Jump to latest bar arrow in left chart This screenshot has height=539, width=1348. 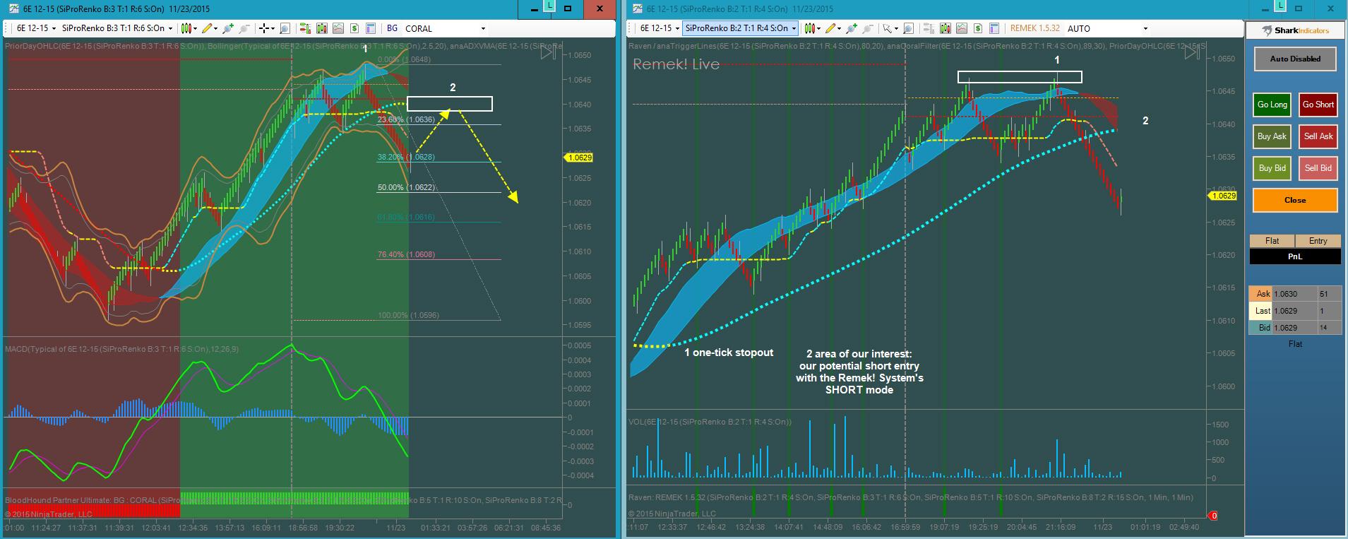(x=549, y=52)
